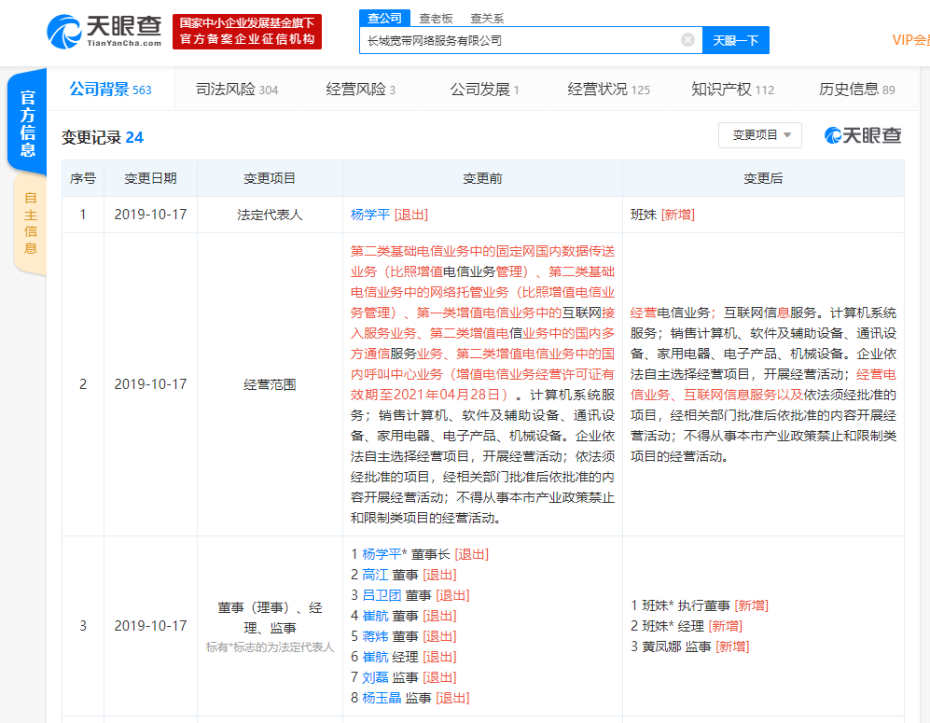
Task: Select the 查公司 search tab
Action: (x=384, y=18)
